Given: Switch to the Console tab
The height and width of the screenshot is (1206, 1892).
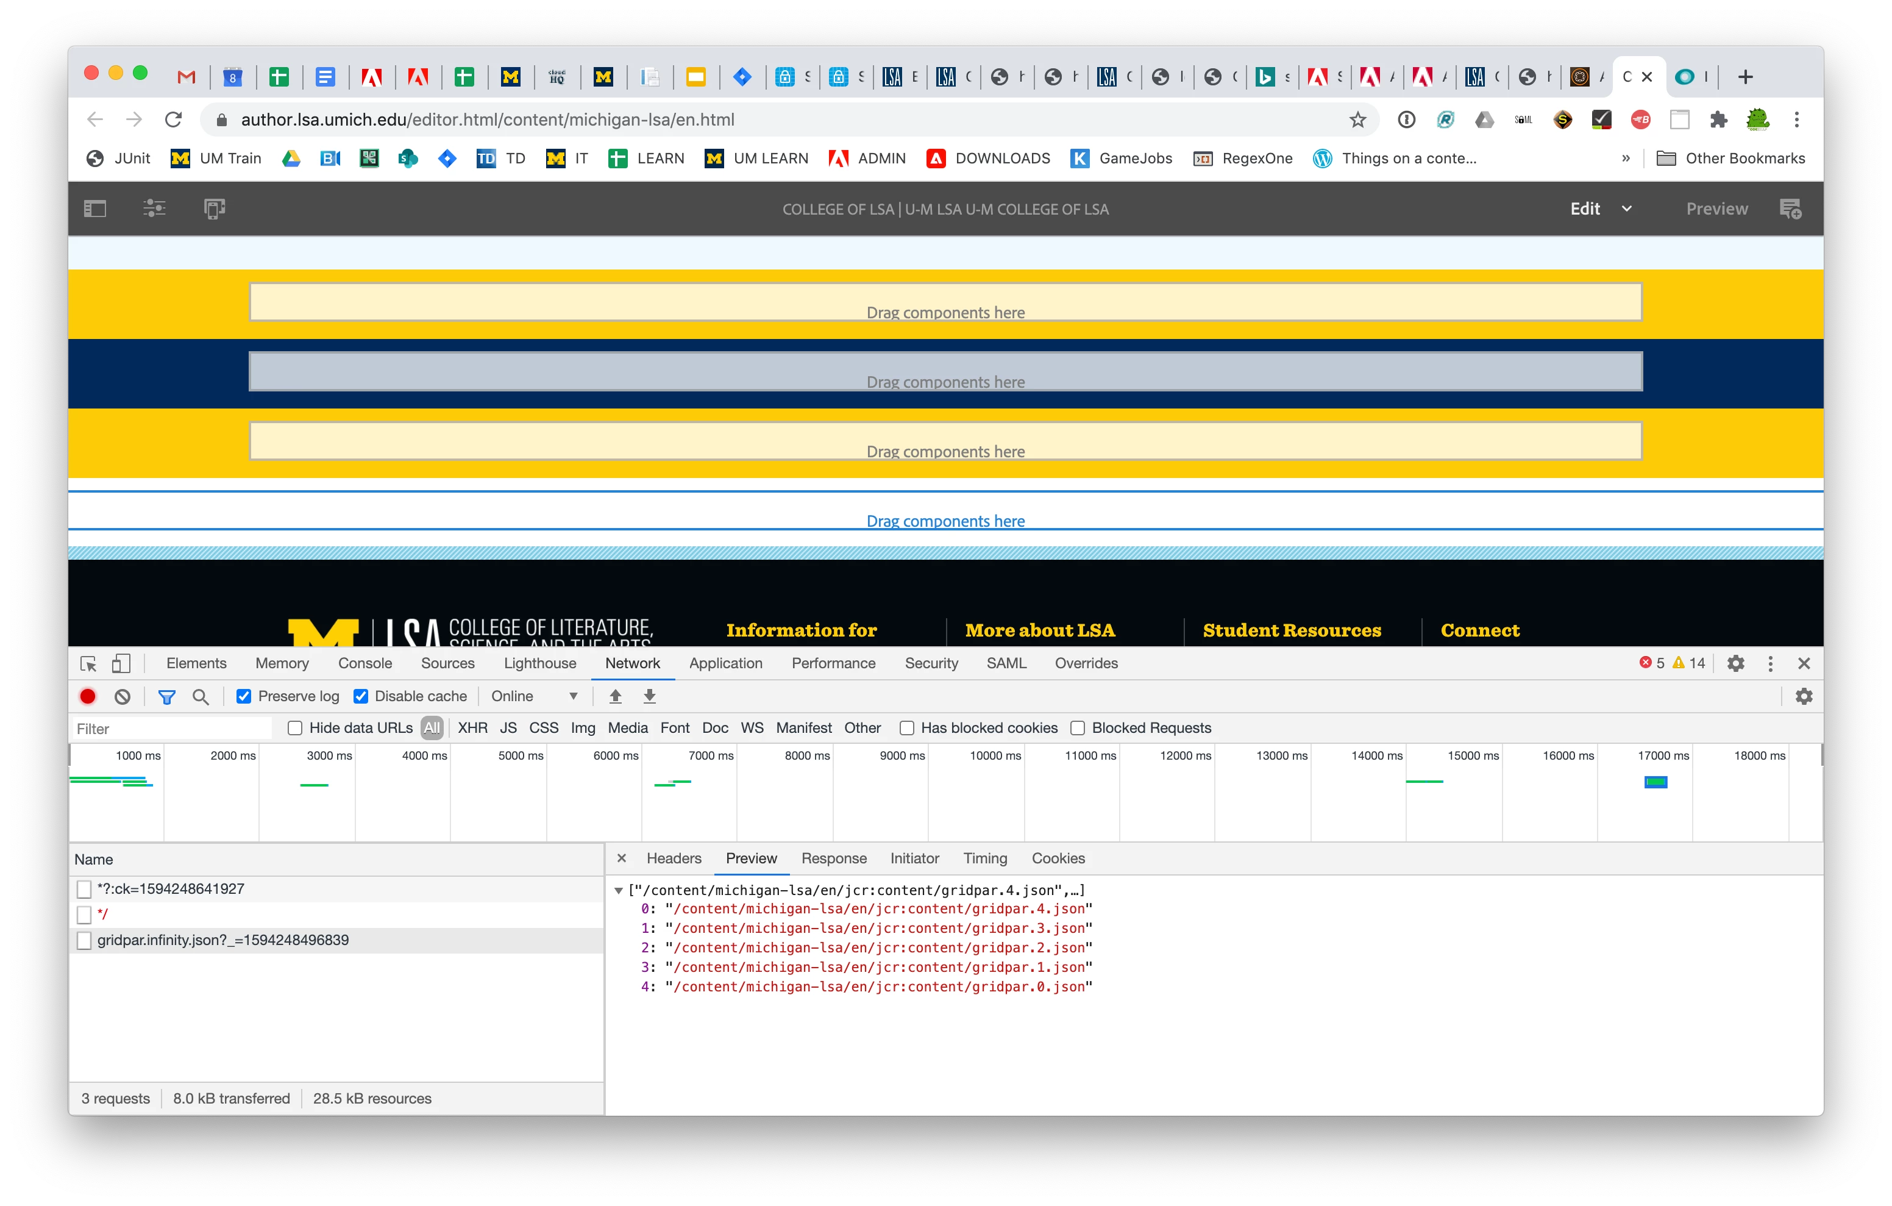Looking at the screenshot, I should [365, 663].
